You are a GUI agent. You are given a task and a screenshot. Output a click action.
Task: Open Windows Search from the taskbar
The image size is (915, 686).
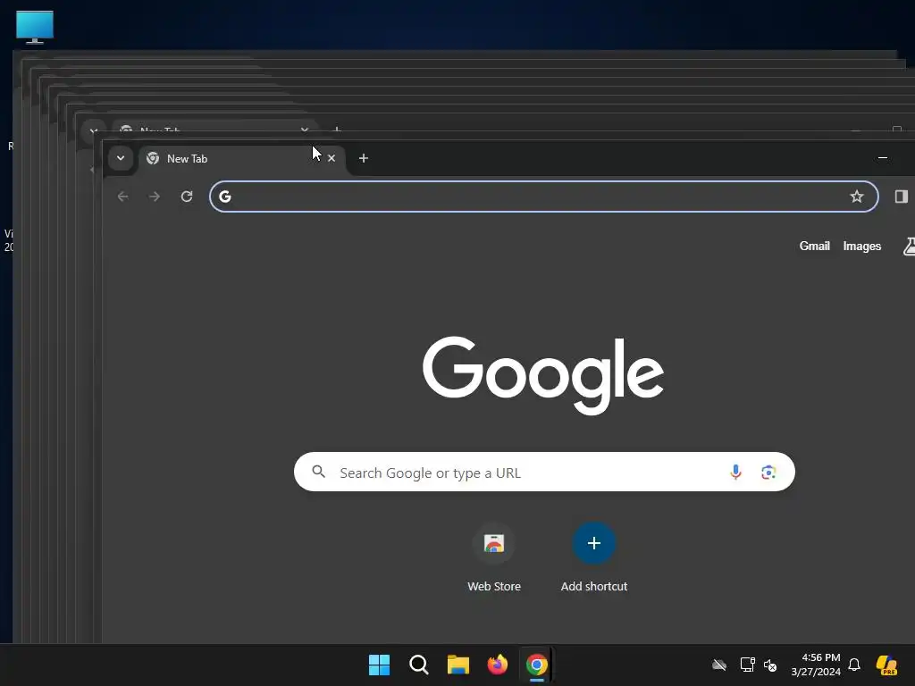point(419,665)
